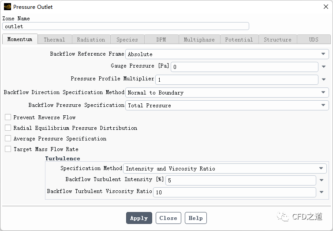Click the Help button
Image resolution: width=333 pixels, height=231 pixels.
pyautogui.click(x=195, y=218)
